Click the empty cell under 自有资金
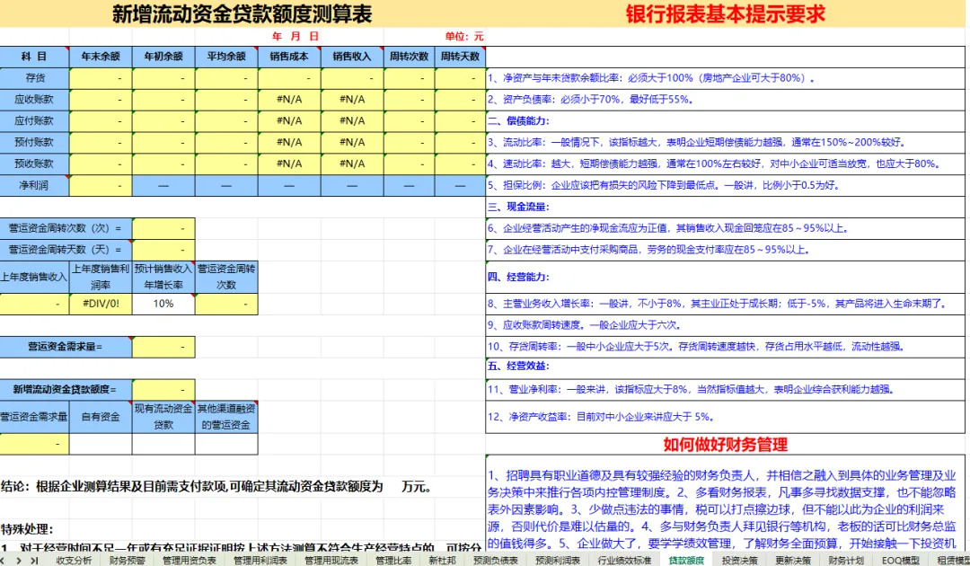 click(x=101, y=444)
